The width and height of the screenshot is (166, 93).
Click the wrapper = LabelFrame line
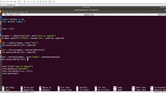click(29, 36)
